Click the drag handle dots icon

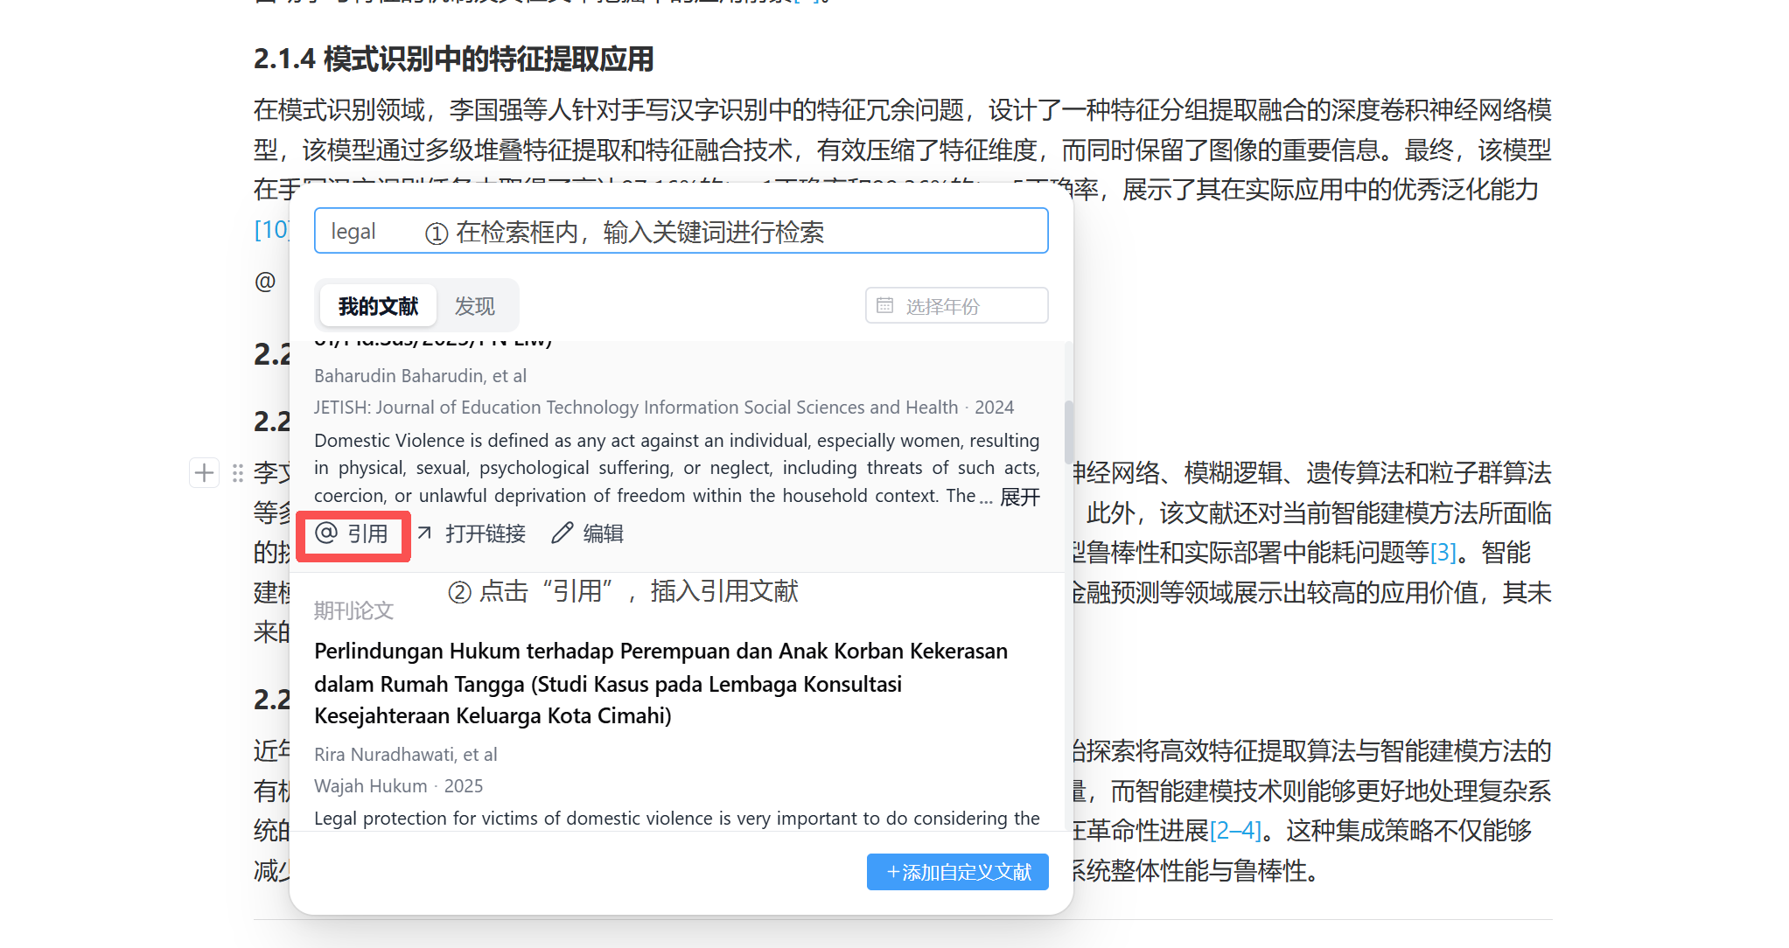tap(237, 473)
